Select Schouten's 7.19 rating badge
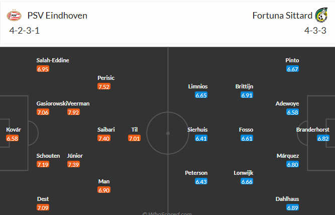Screen dimensions: 335x215 tap(43, 164)
